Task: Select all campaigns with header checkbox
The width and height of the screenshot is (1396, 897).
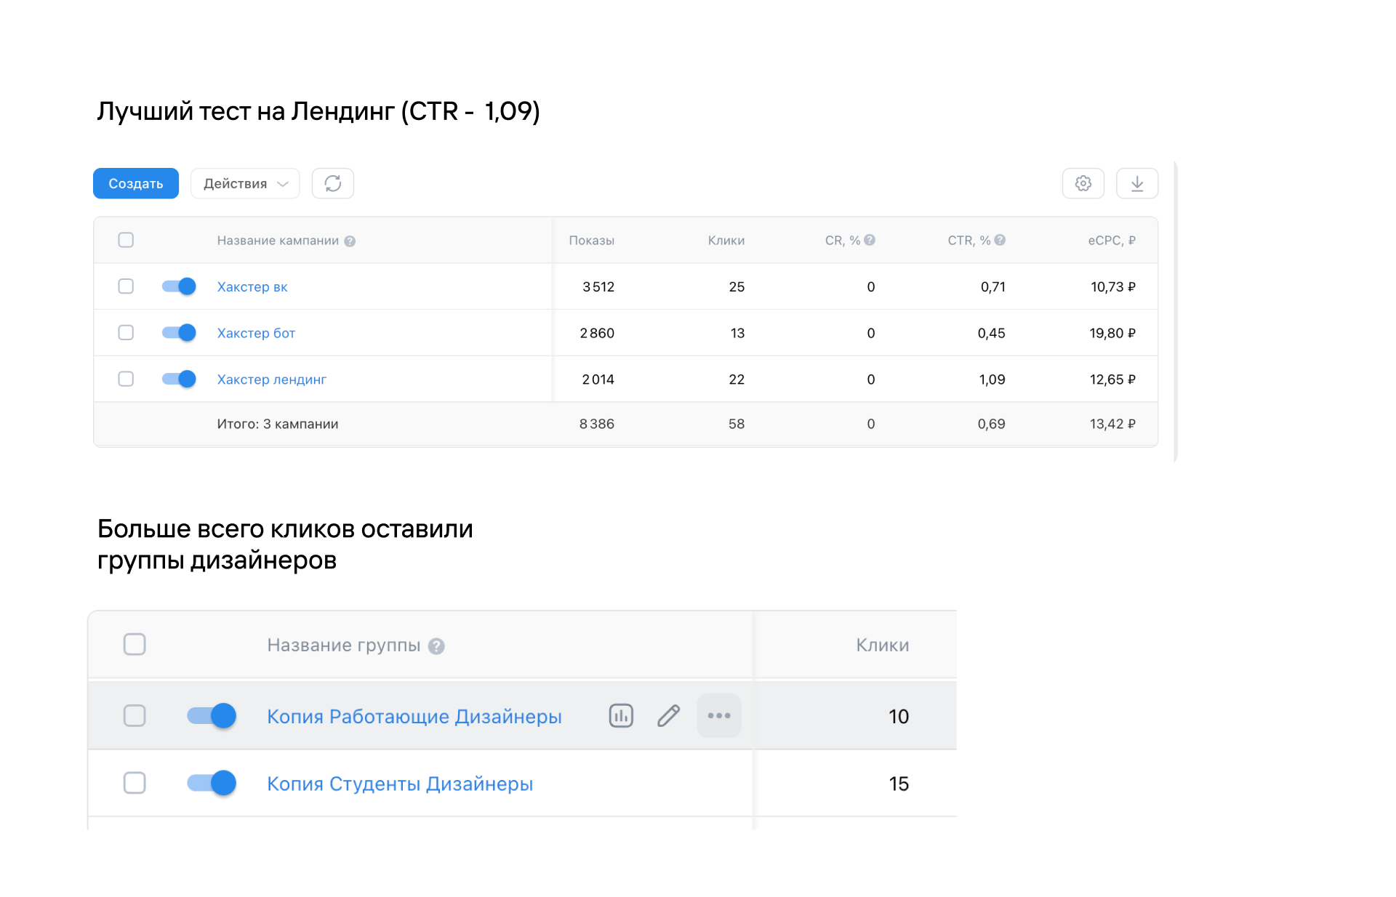Action: [x=126, y=240]
